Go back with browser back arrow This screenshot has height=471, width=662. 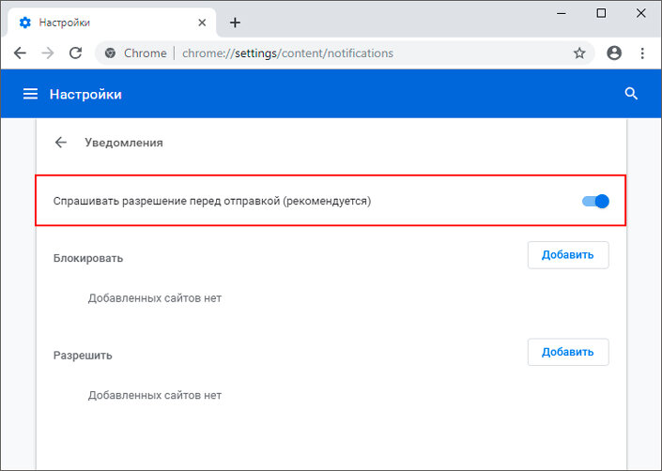tap(20, 53)
